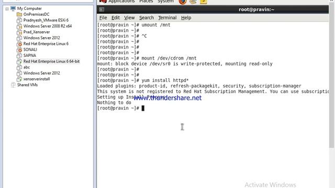Click the VM console vertical scrollbar

(x=332, y=75)
